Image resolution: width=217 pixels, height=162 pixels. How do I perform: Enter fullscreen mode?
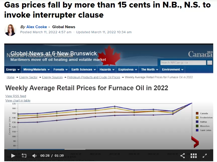point(204,156)
